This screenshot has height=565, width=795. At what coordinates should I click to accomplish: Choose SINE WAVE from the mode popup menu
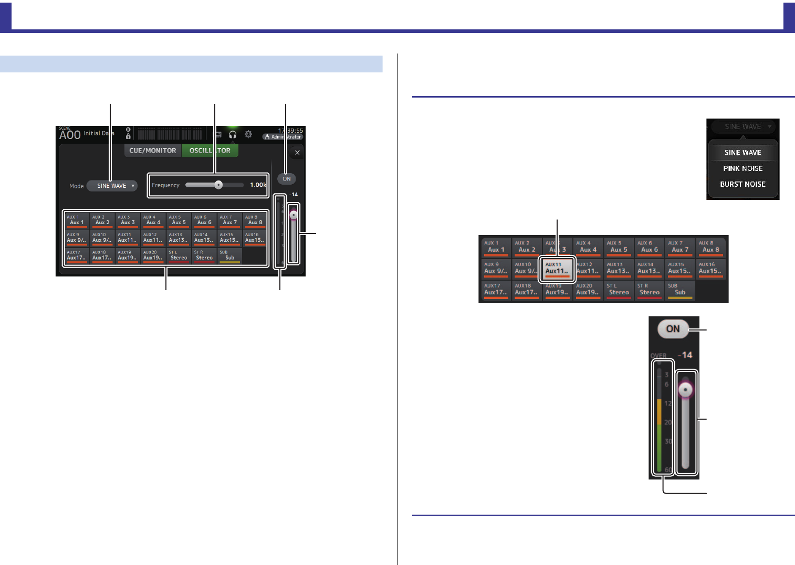point(743,153)
